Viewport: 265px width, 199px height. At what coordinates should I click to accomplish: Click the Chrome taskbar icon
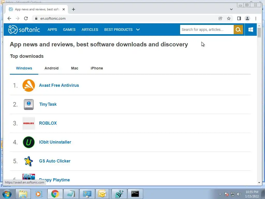55,194
